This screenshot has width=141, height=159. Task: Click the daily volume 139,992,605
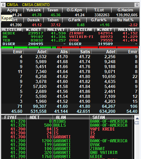point(127,15)
